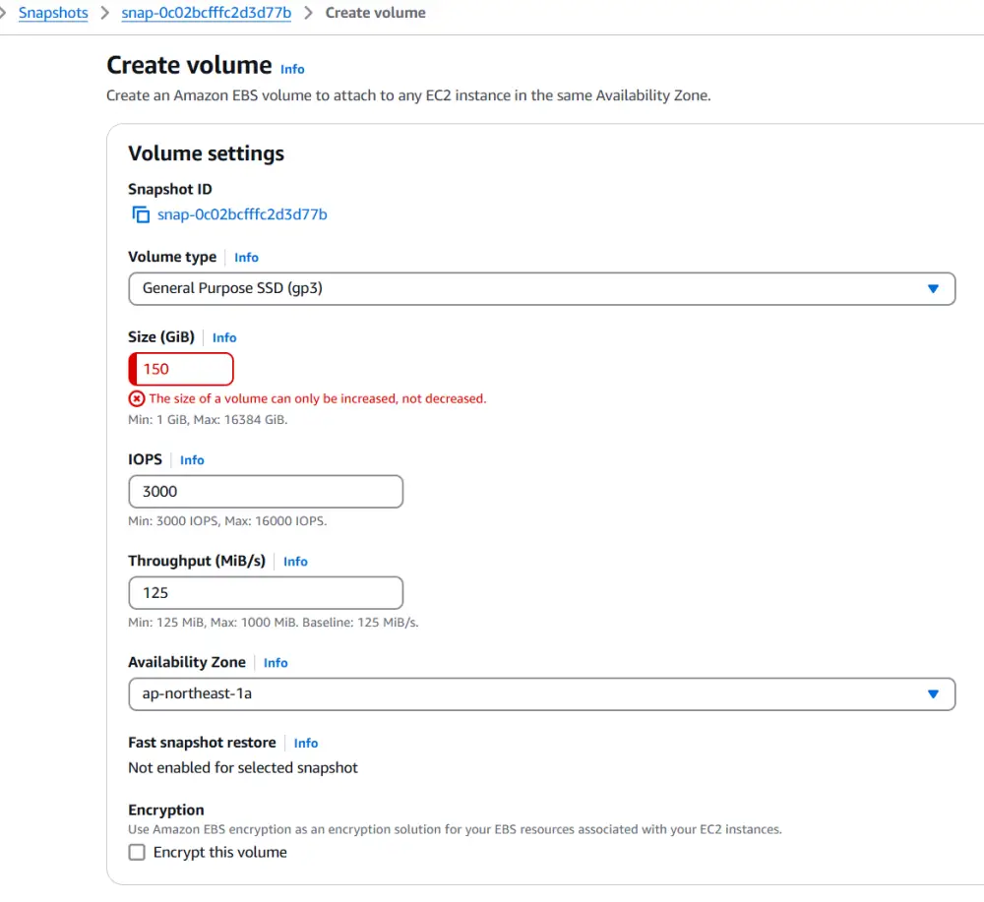Click the red error icon under Size
Screen dimensions: 984x902
point(137,398)
